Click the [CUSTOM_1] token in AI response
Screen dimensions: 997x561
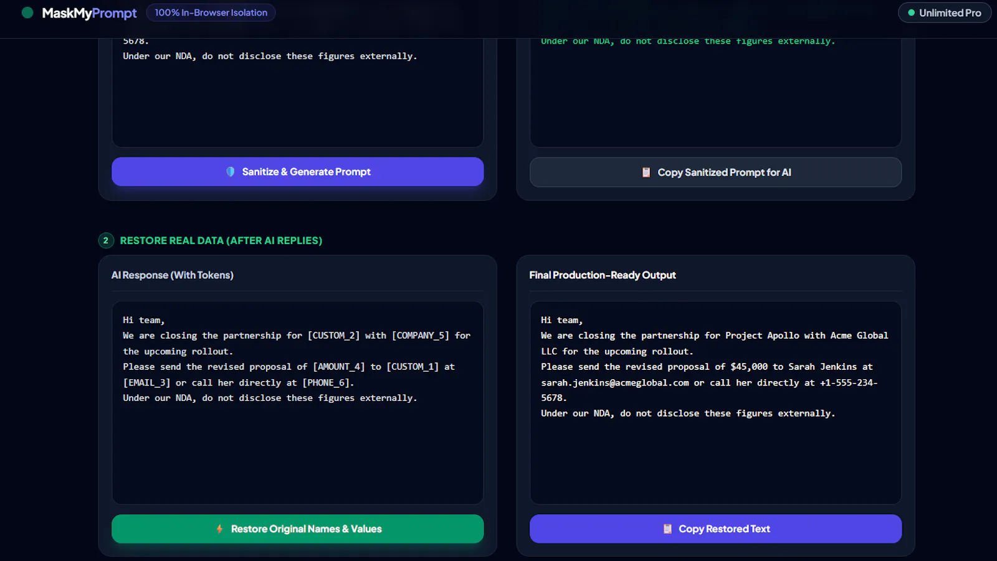pos(413,367)
